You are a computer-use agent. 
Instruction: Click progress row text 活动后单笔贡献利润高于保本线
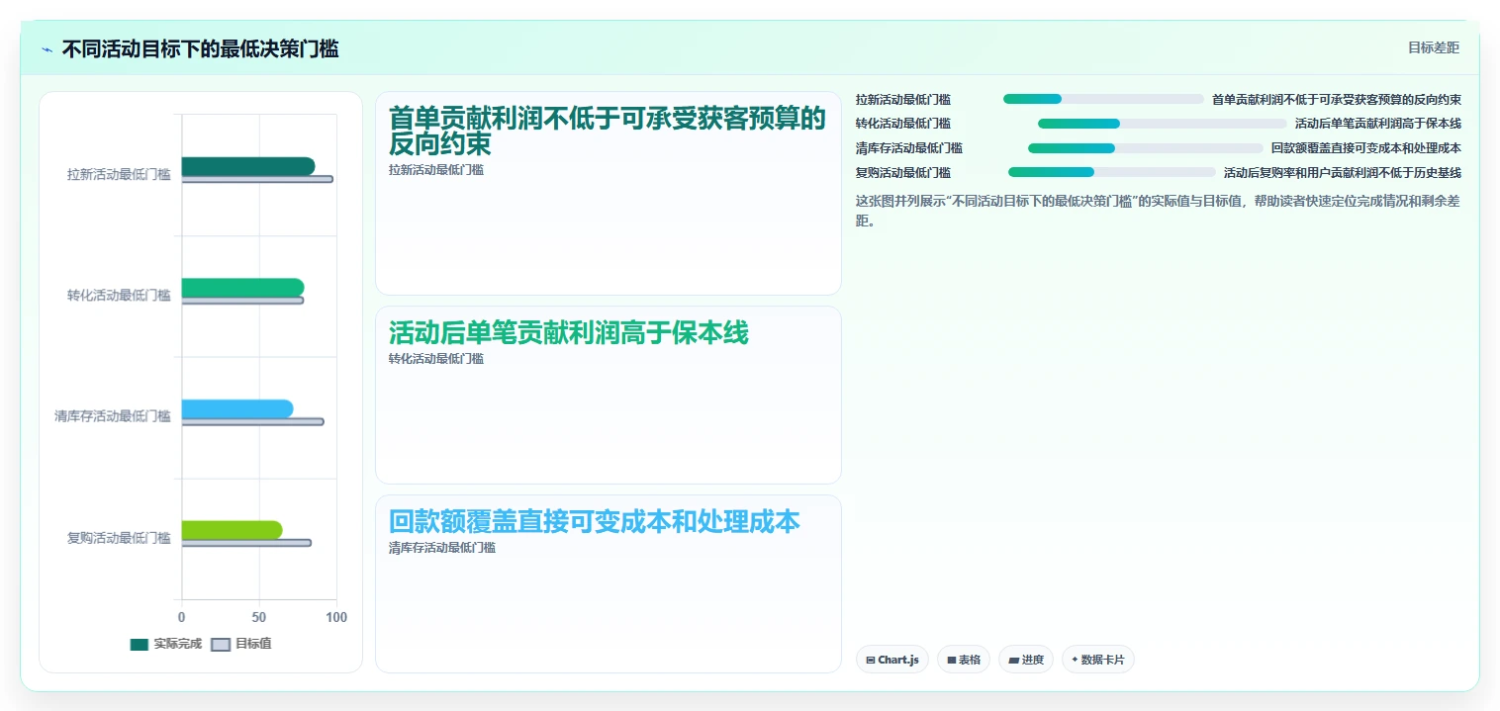1378,124
